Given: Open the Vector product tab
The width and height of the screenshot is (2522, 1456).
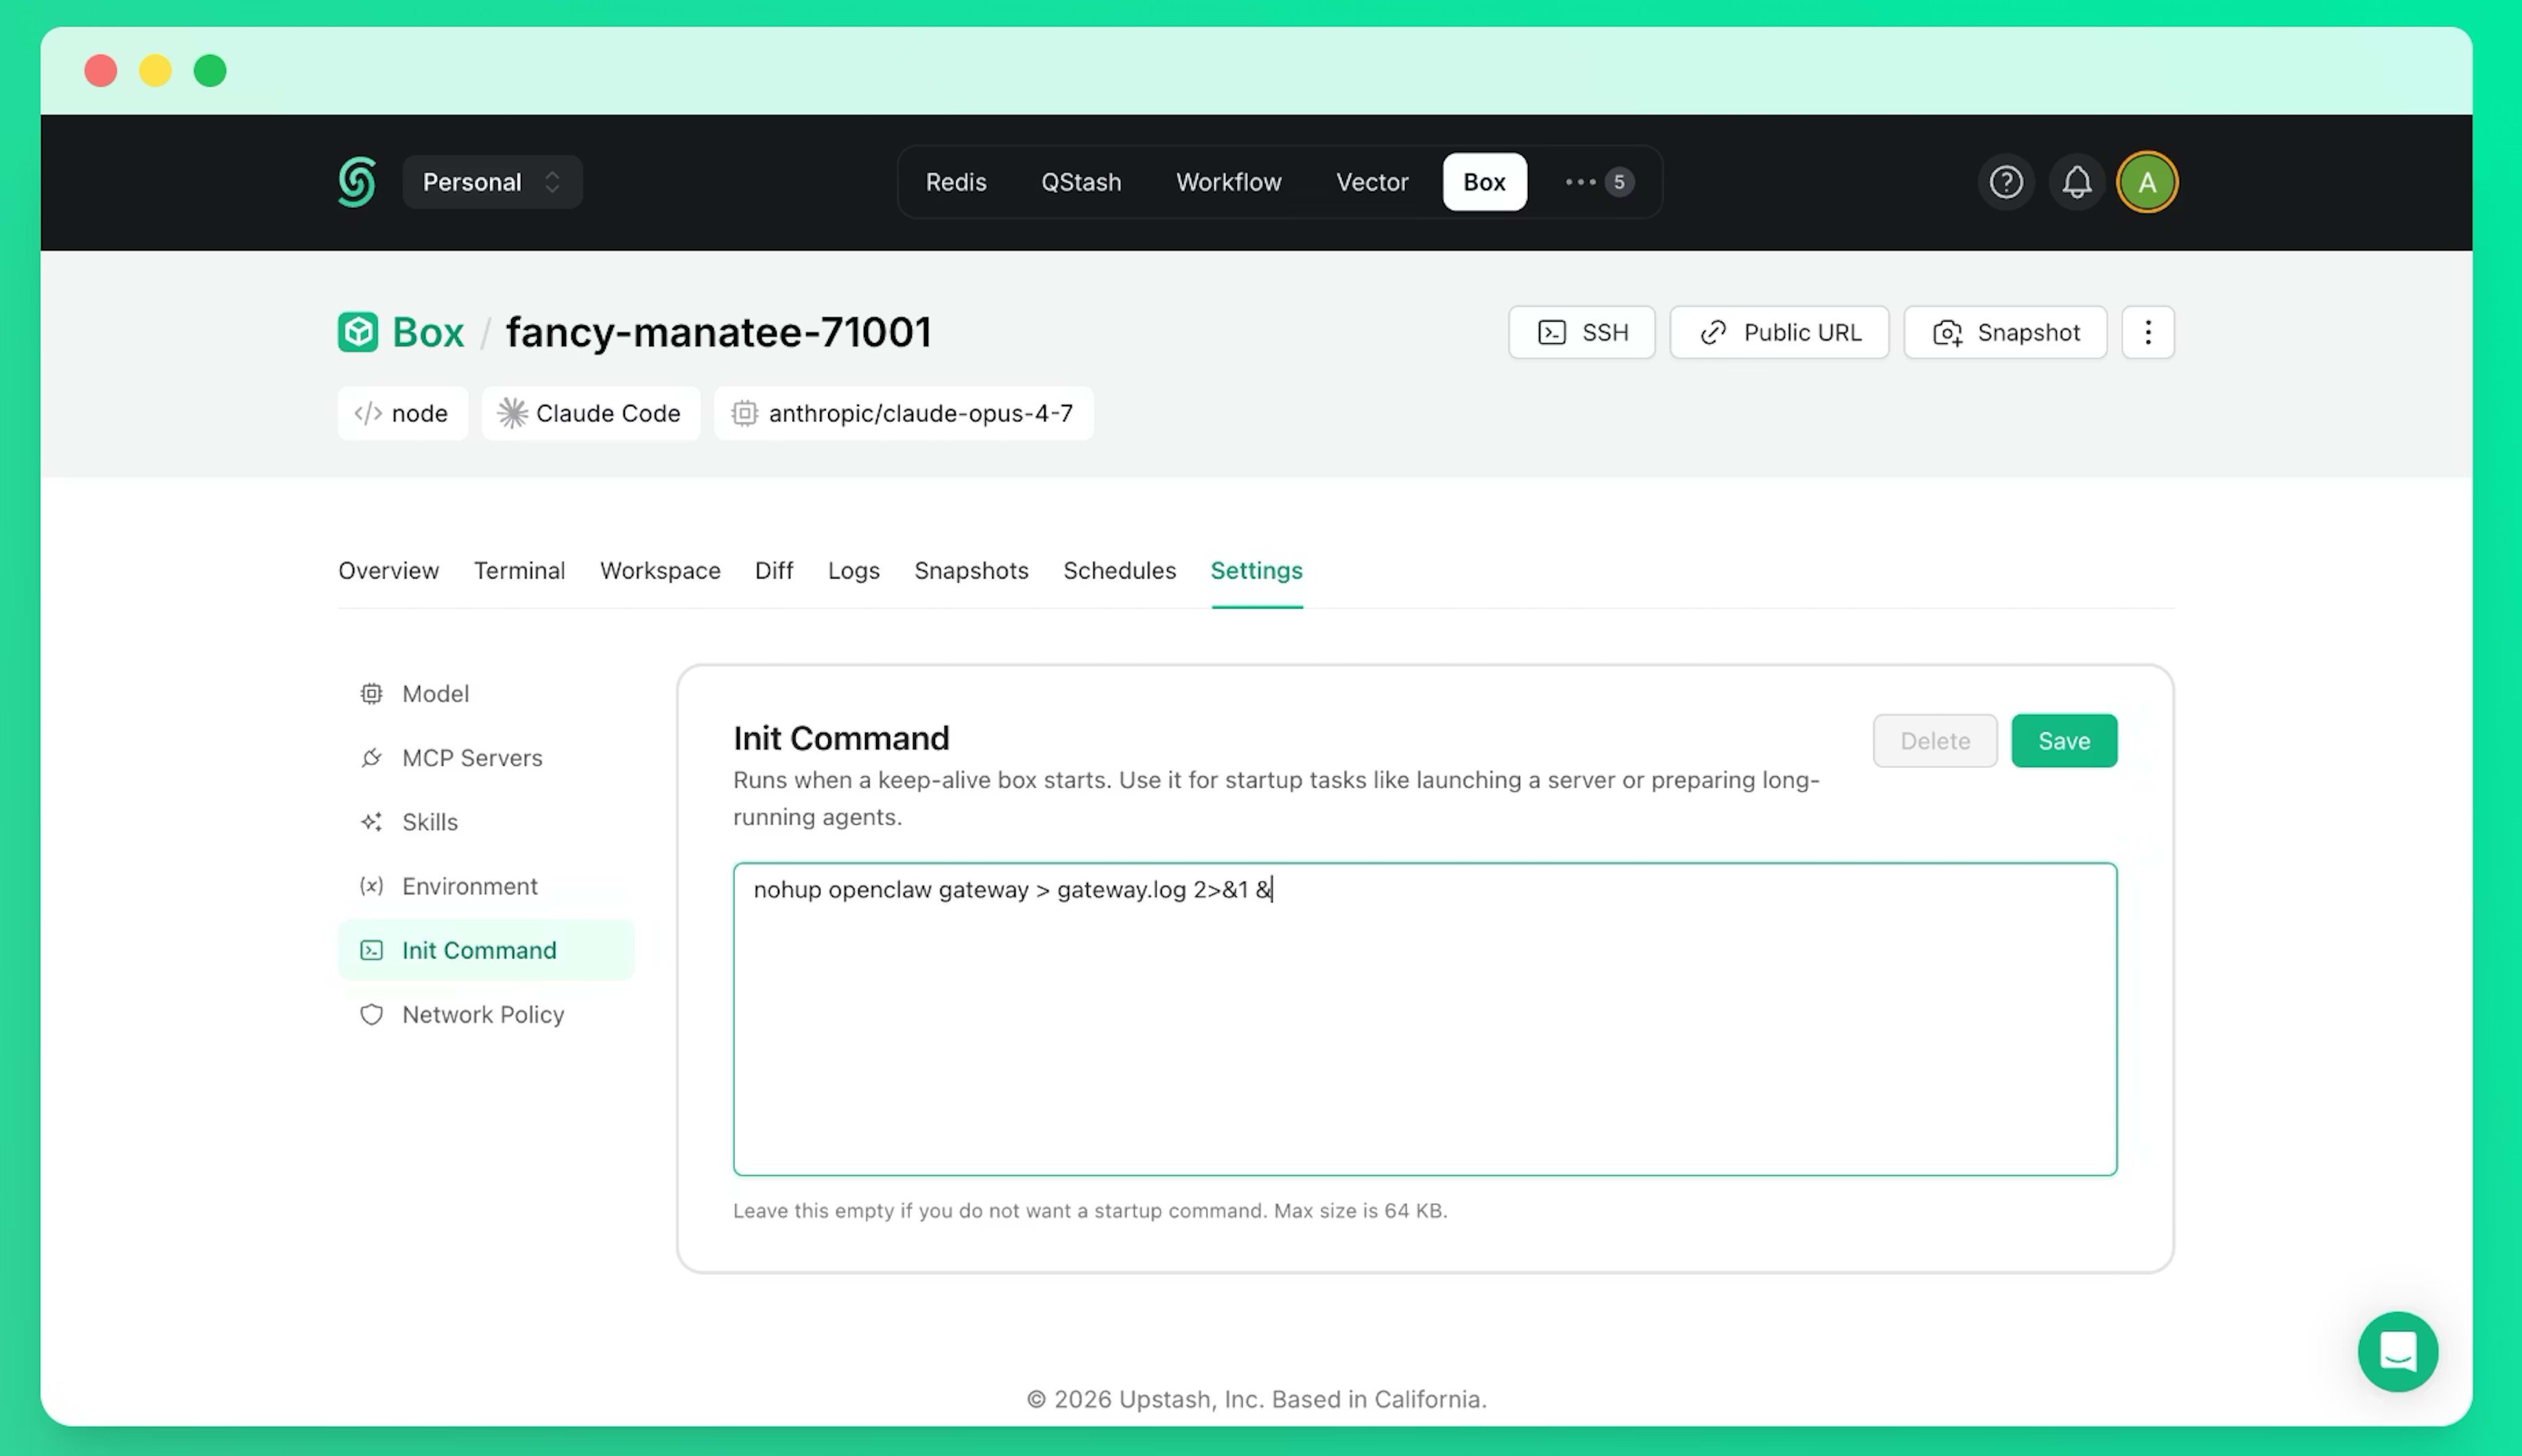Looking at the screenshot, I should tap(1371, 182).
